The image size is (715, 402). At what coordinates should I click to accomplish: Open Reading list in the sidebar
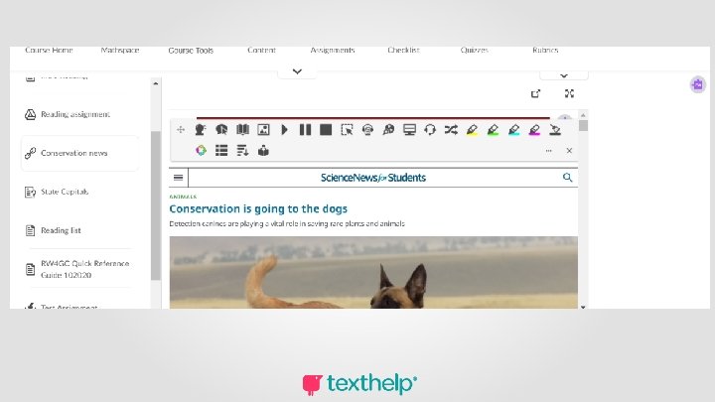61,230
